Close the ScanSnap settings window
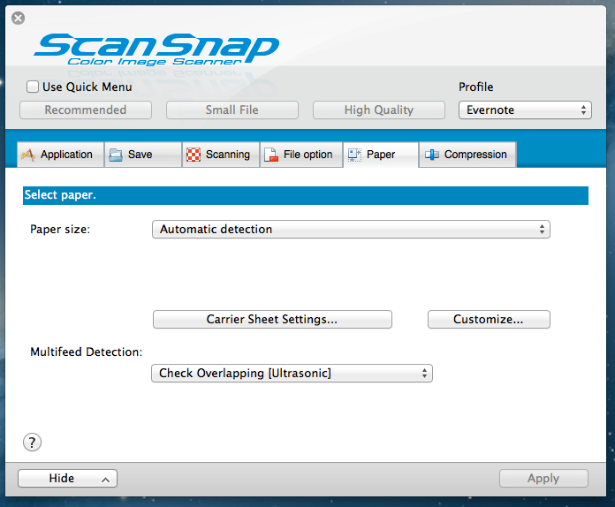The width and height of the screenshot is (615, 507). coord(18,18)
